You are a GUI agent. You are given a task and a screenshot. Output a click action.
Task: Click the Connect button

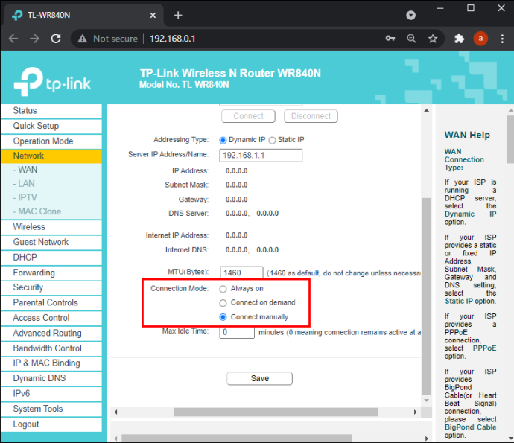(x=248, y=116)
